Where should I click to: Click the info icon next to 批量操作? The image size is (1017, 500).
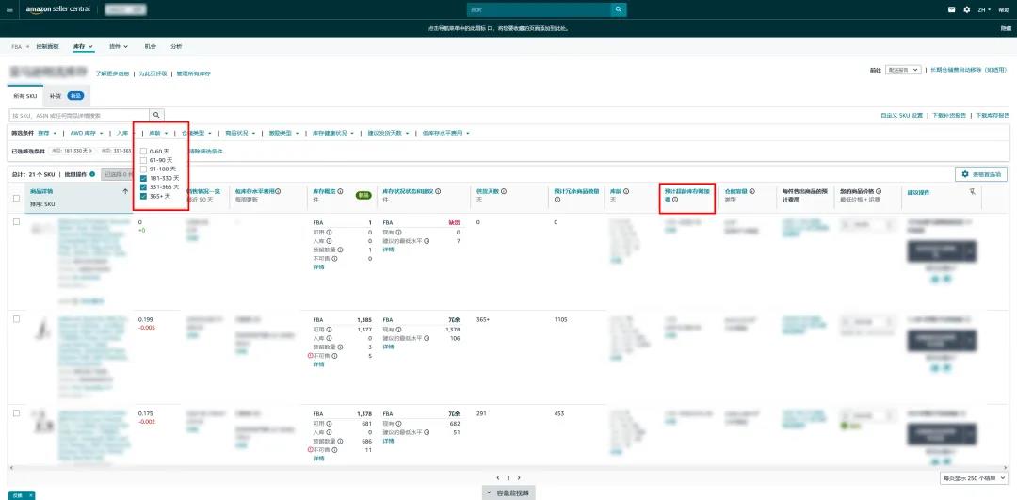[x=92, y=174]
